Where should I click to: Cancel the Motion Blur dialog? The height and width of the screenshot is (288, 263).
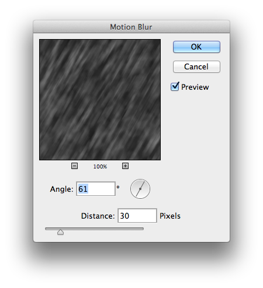tap(196, 67)
